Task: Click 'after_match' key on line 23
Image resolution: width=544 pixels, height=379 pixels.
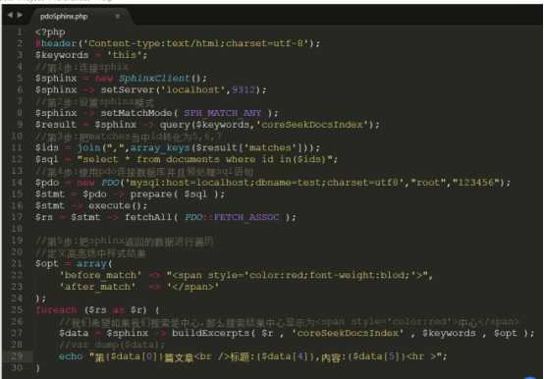Action: (x=97, y=287)
